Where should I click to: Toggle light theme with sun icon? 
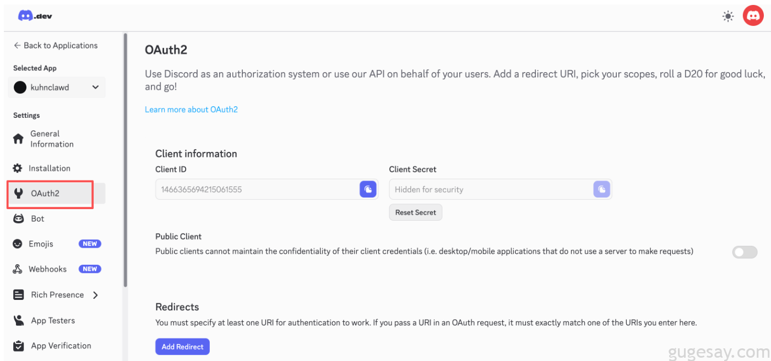point(728,17)
